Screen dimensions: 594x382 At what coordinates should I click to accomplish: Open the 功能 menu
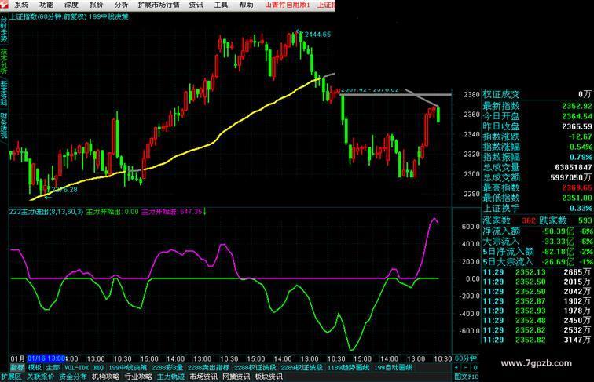pyautogui.click(x=46, y=5)
